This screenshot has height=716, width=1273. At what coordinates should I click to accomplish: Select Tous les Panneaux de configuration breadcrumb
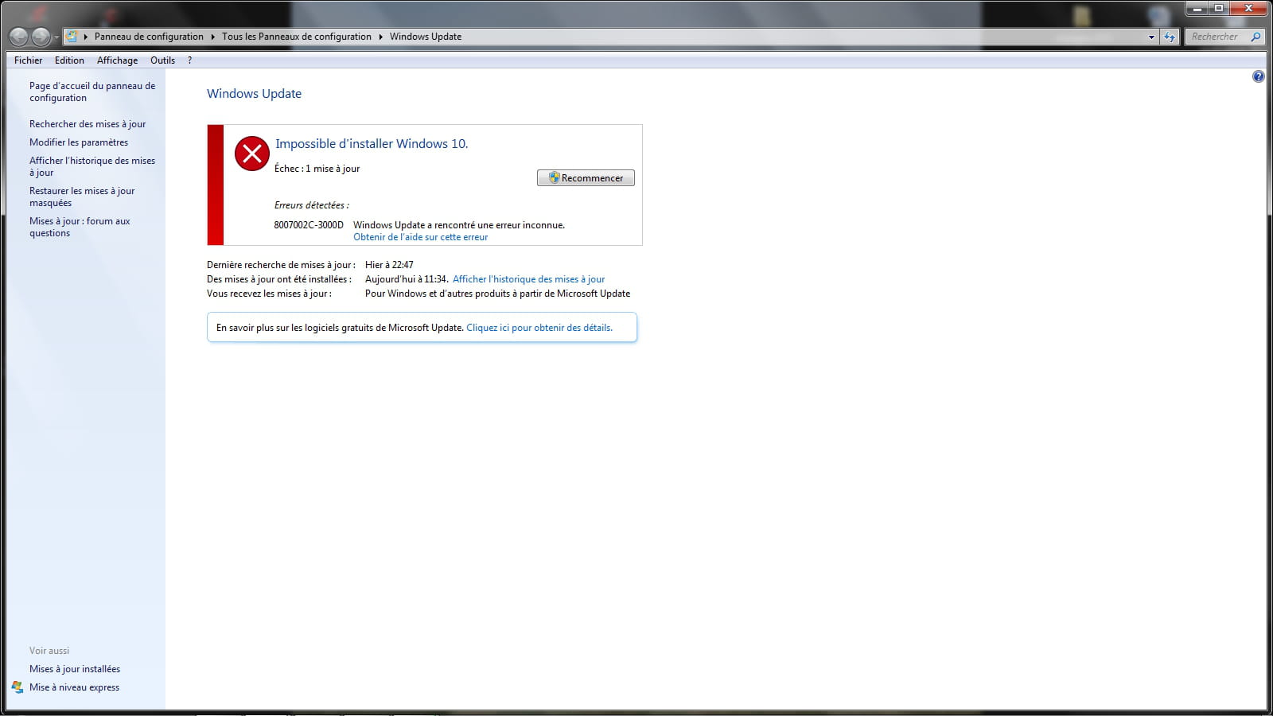(x=297, y=37)
